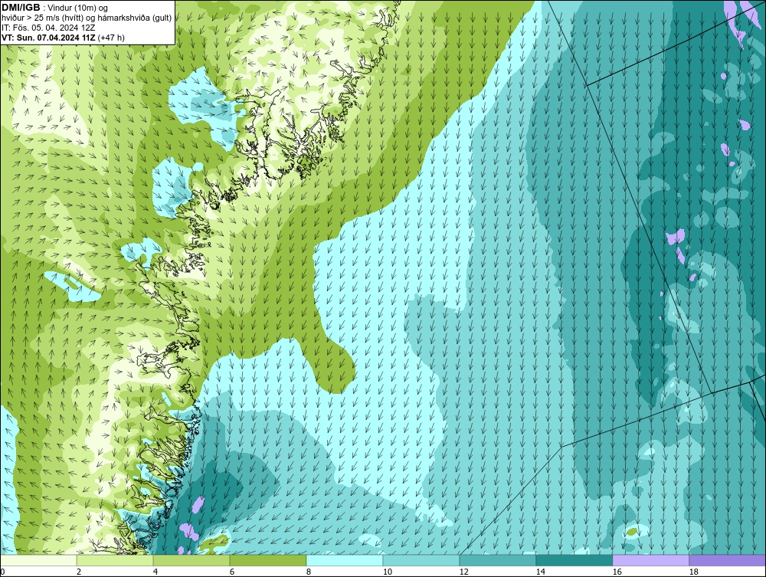The image size is (766, 577).
Task: Click the 18+ m/s purple legend swatch
Action: point(728,560)
